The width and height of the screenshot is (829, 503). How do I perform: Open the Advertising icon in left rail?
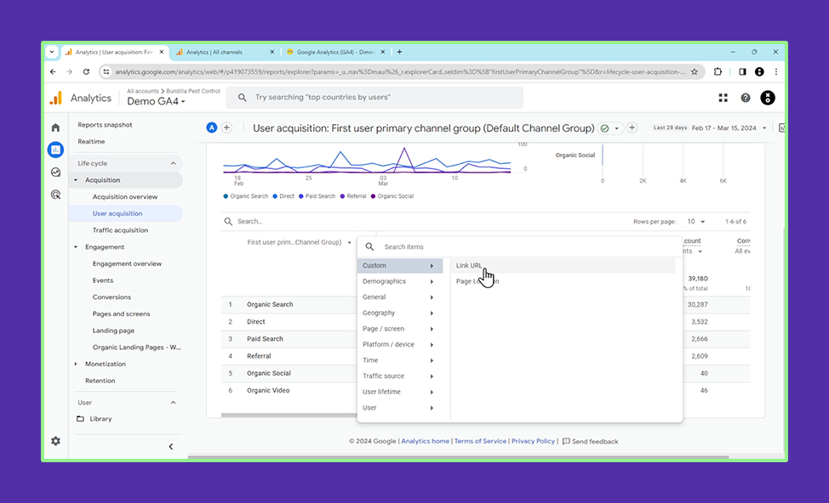[55, 195]
